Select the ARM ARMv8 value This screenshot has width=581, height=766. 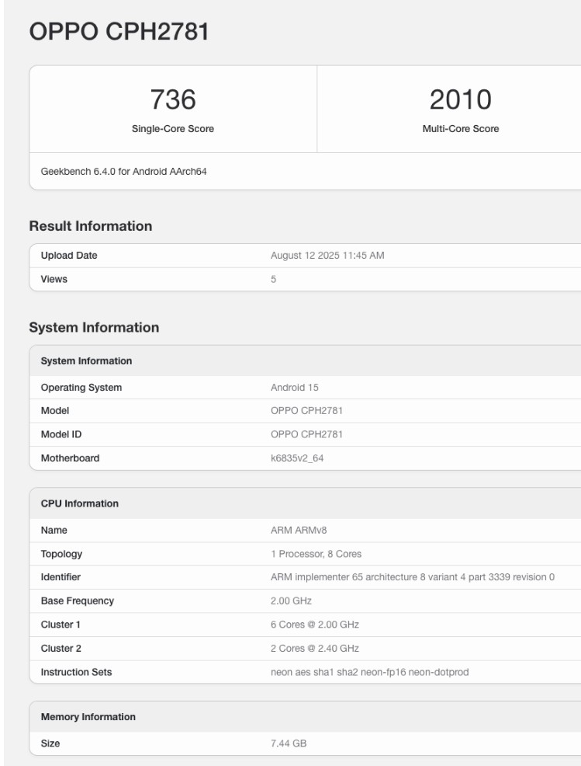[299, 530]
